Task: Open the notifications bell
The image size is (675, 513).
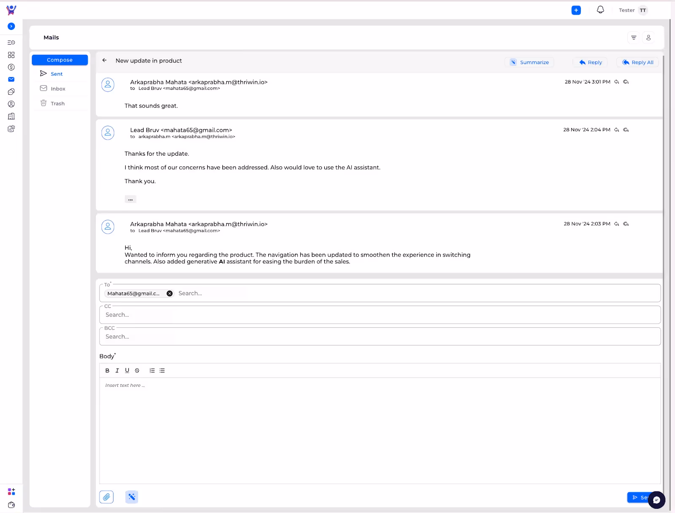Action: pyautogui.click(x=600, y=10)
